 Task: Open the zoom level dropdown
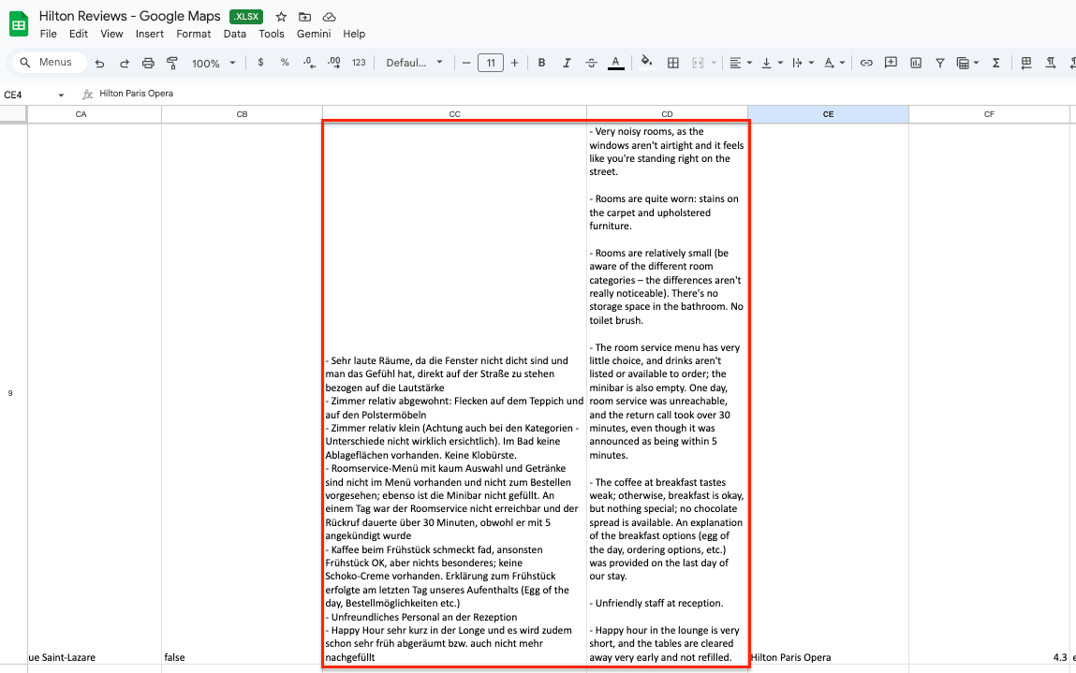213,63
